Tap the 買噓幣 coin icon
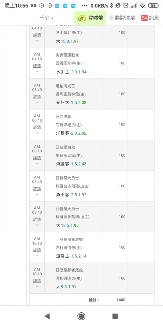The image size is (163, 327). 82,18
